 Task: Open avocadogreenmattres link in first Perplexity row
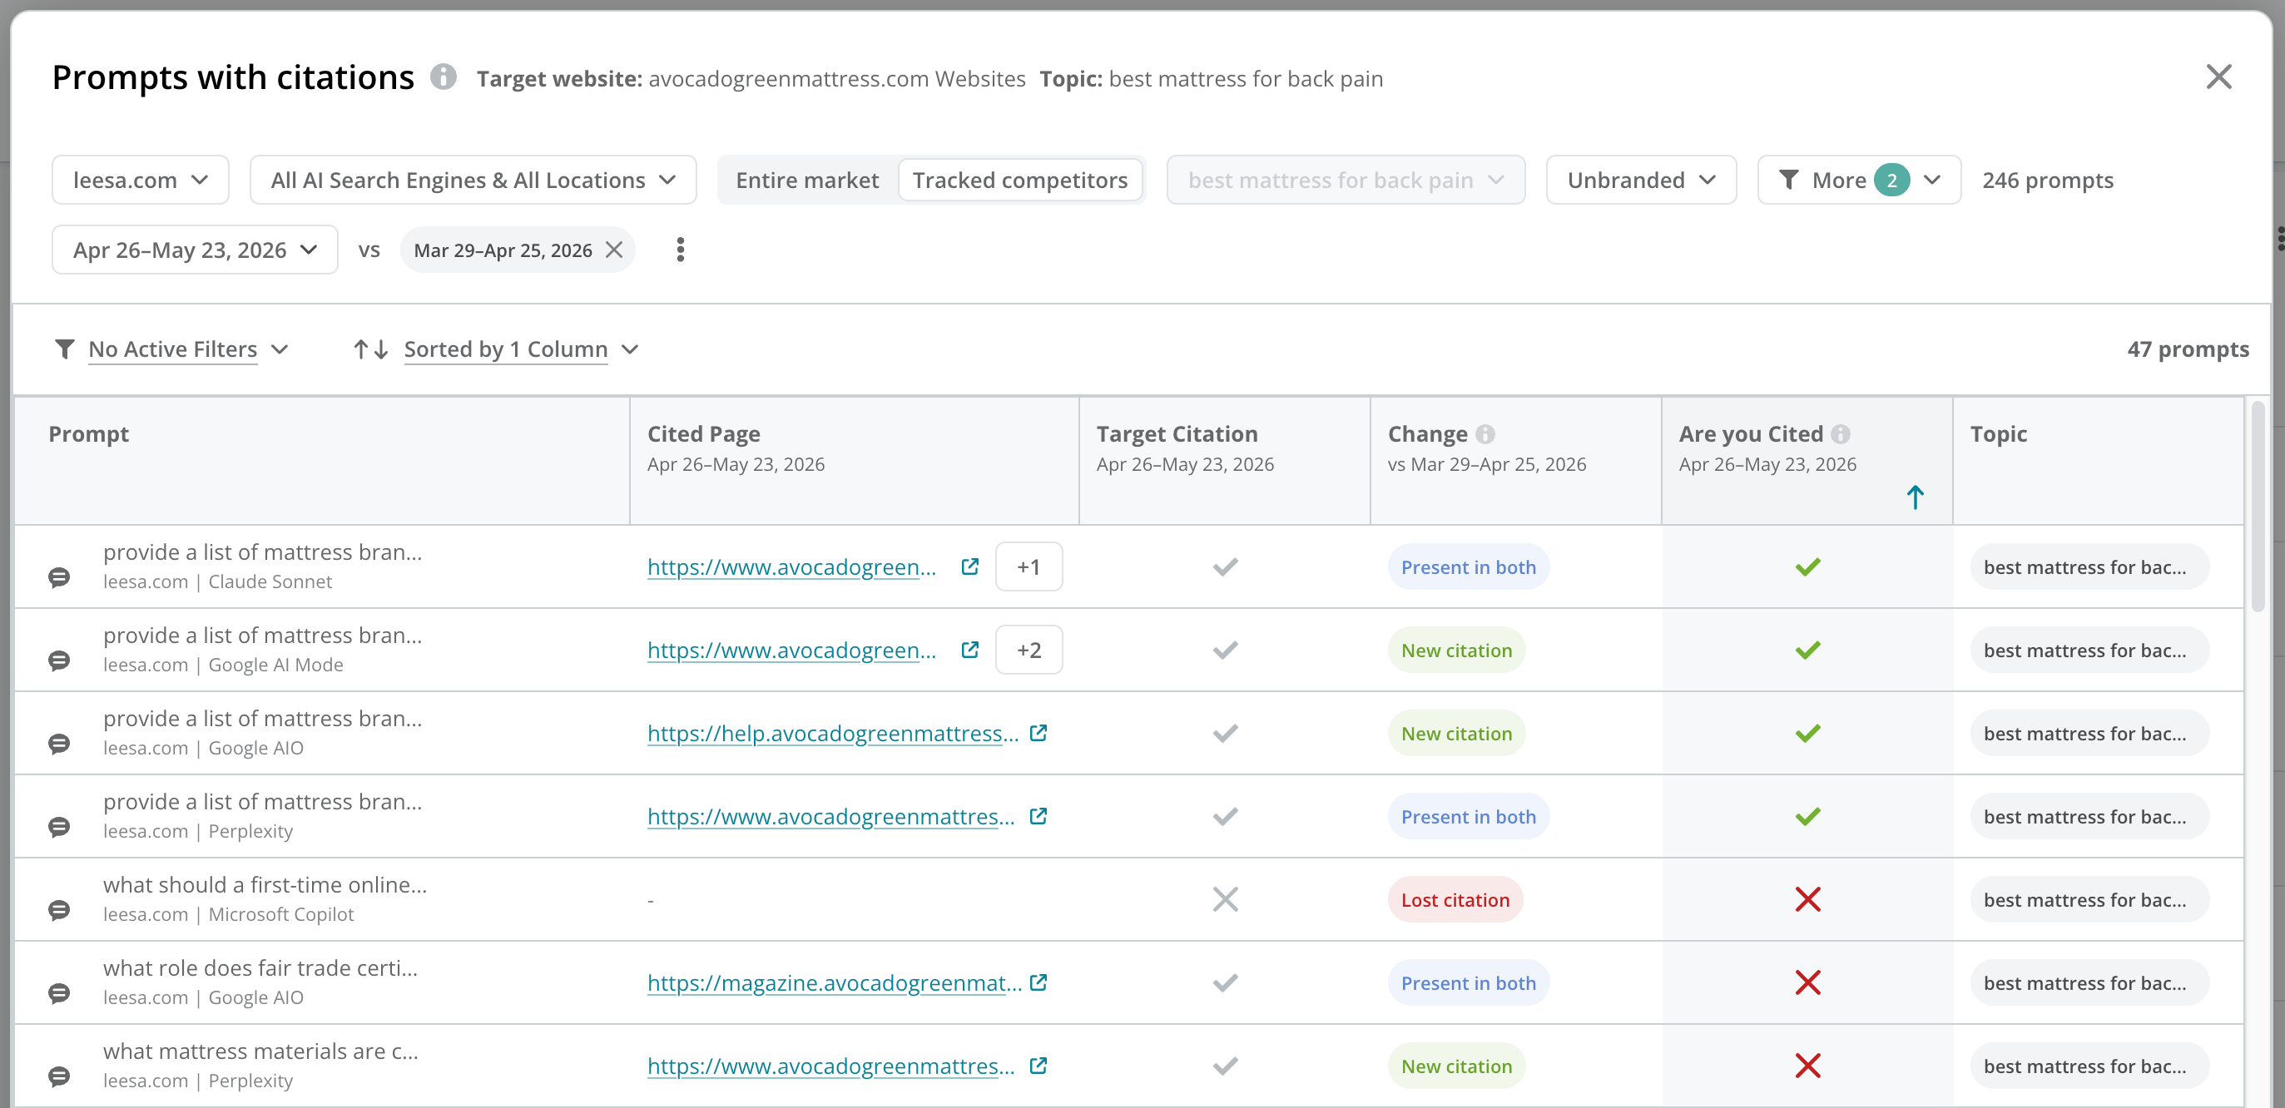830,817
